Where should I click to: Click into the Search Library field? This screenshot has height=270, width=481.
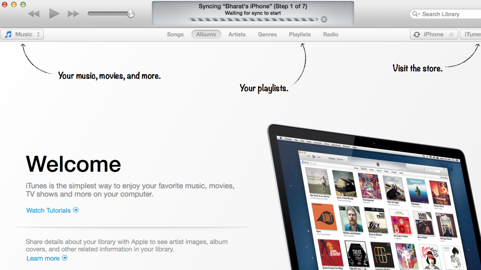tap(448, 14)
